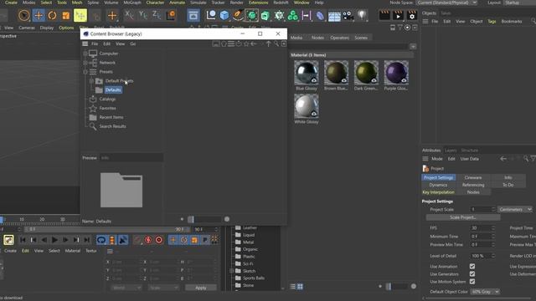
Task: Play the animation forward
Action: tap(54, 240)
